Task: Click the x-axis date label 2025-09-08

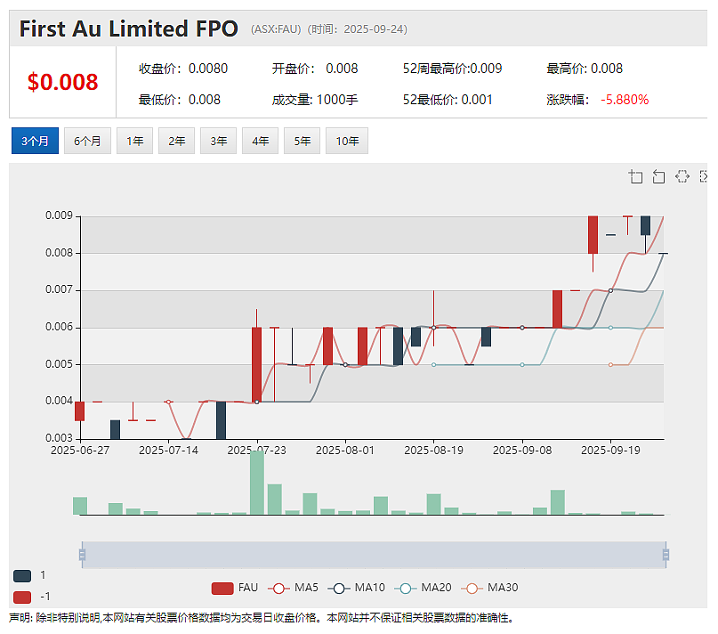Action: 522,451
